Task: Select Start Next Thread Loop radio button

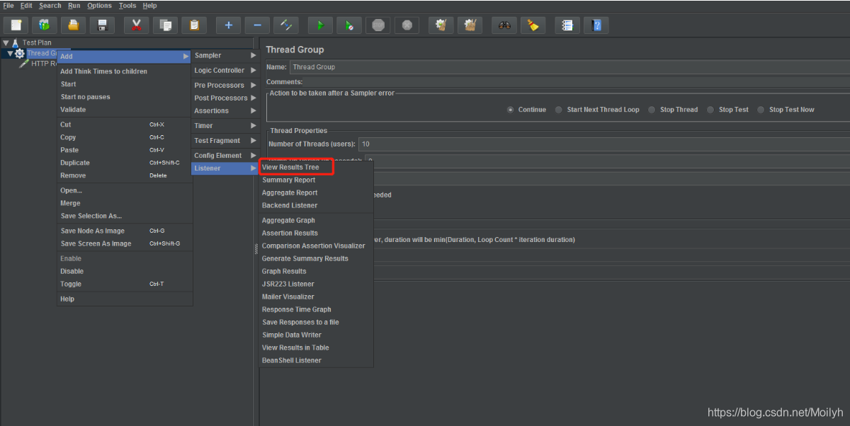Action: [x=559, y=110]
